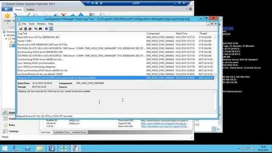Select the Folders ribbon tab
Image resolution: width=272 pixels, height=153 pixels.
point(30,9)
